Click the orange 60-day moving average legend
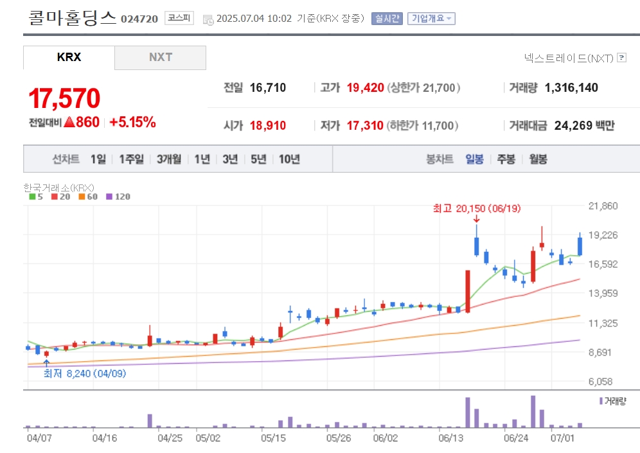 point(88,197)
